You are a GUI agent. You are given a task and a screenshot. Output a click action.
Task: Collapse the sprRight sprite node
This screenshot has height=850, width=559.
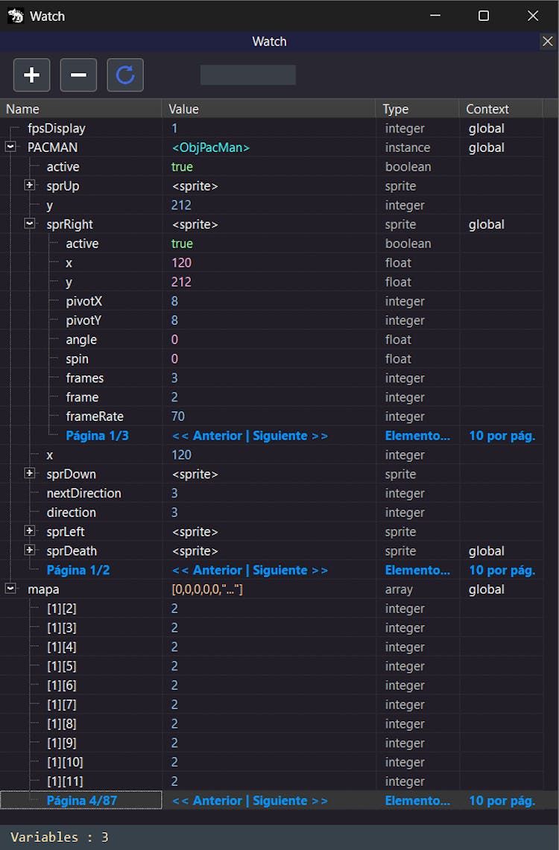click(x=30, y=223)
